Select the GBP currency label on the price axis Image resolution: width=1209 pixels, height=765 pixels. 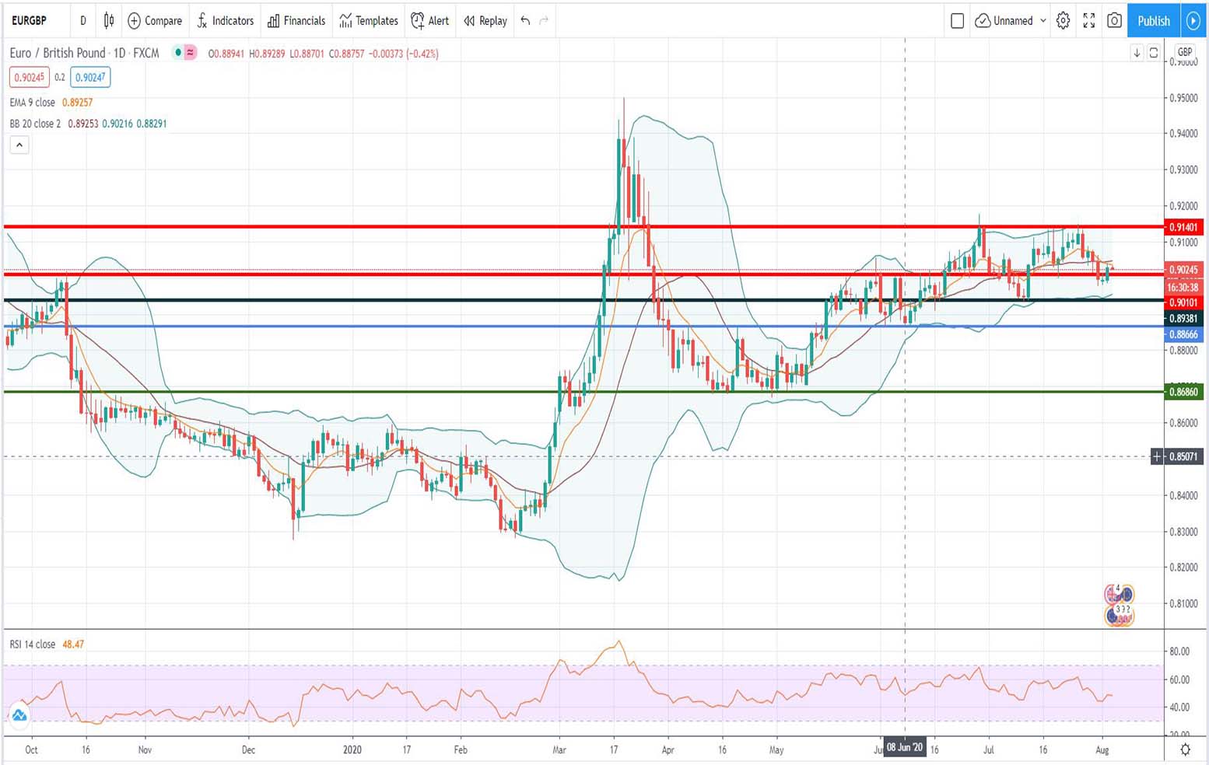pos(1184,51)
